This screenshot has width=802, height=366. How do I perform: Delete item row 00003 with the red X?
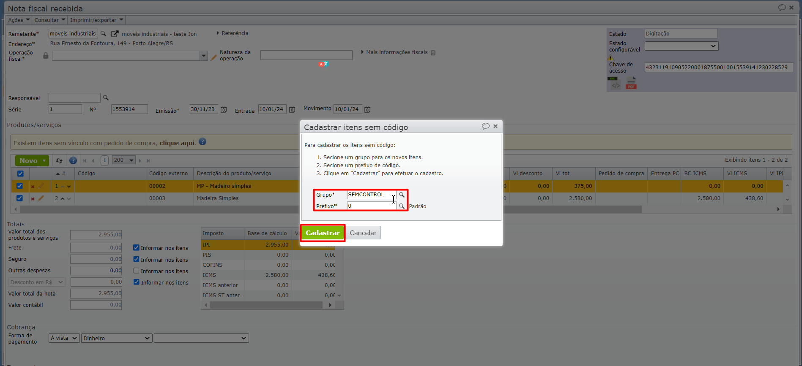tap(33, 198)
